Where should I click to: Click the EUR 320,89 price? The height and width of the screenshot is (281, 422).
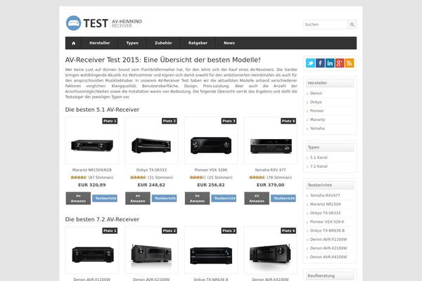point(91,185)
